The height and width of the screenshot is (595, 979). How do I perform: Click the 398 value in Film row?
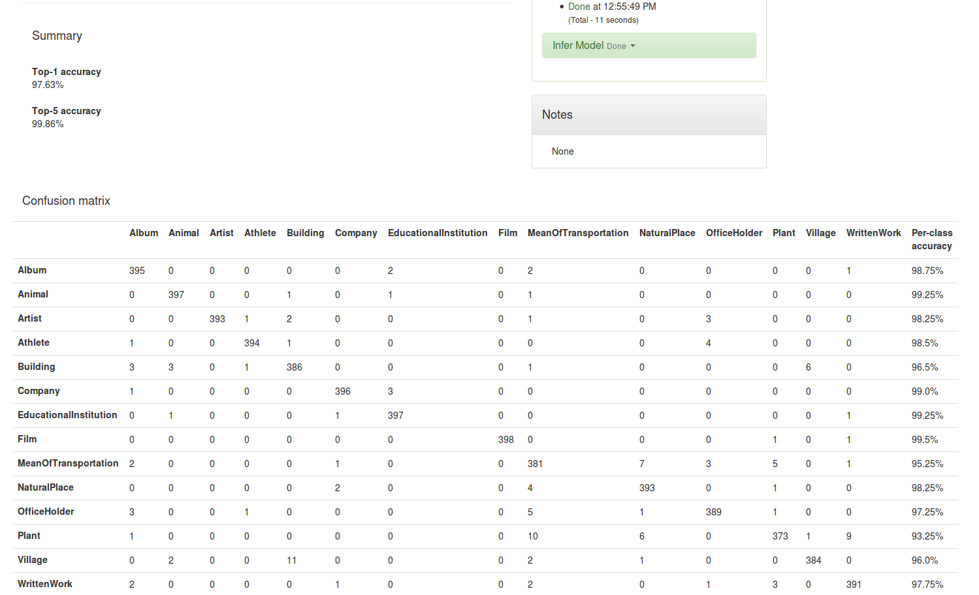pos(506,440)
